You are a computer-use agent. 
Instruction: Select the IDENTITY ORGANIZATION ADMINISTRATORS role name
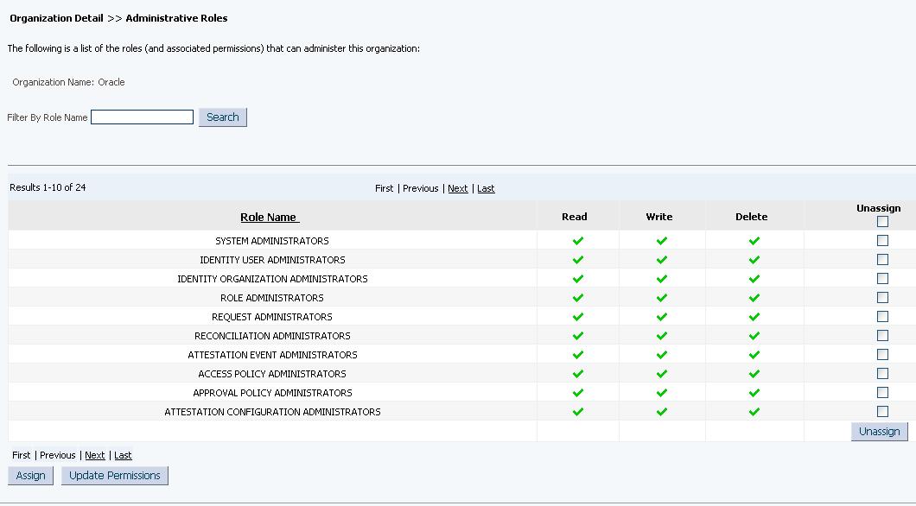pyautogui.click(x=272, y=279)
